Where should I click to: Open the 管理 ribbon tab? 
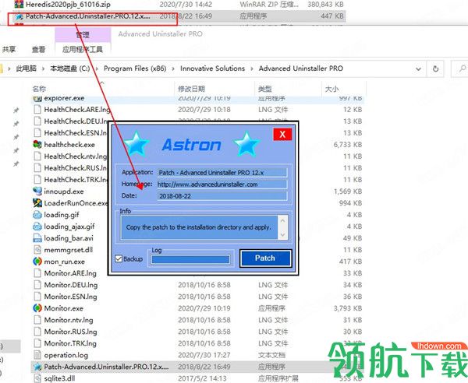pyautogui.click(x=83, y=35)
